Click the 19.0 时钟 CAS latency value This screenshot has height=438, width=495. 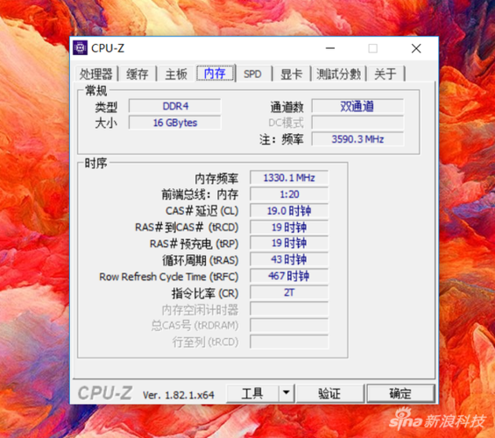point(289,210)
